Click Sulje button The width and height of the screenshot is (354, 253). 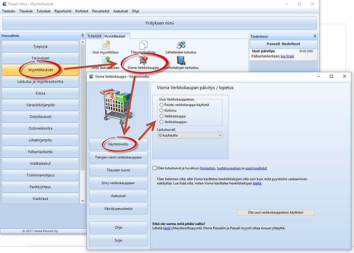tap(118, 240)
